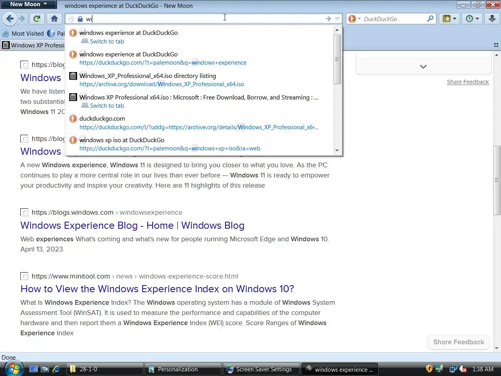Switch to Personalization taskbar window

click(x=183, y=369)
